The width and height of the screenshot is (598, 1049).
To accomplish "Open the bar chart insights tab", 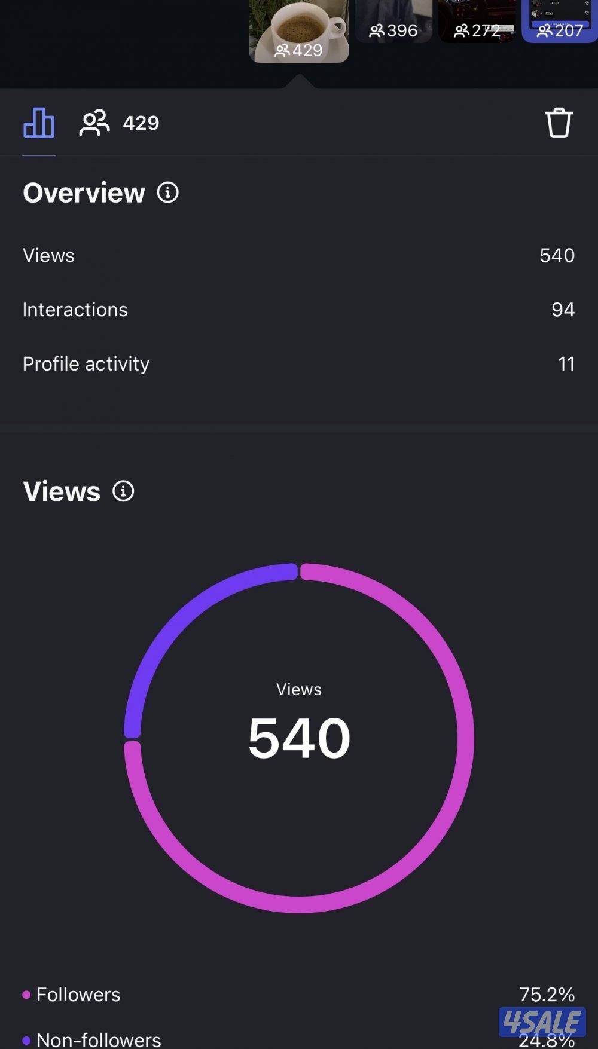I will pos(39,123).
